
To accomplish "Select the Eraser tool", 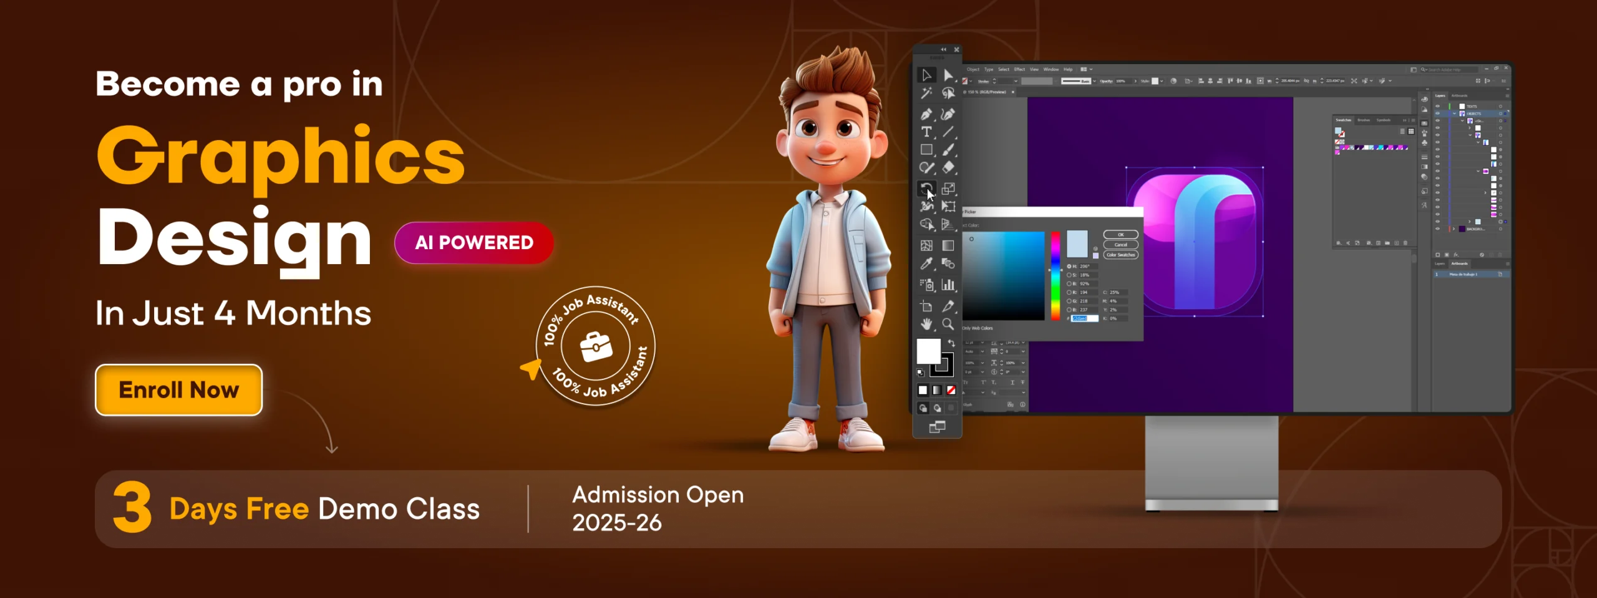I will coord(948,168).
